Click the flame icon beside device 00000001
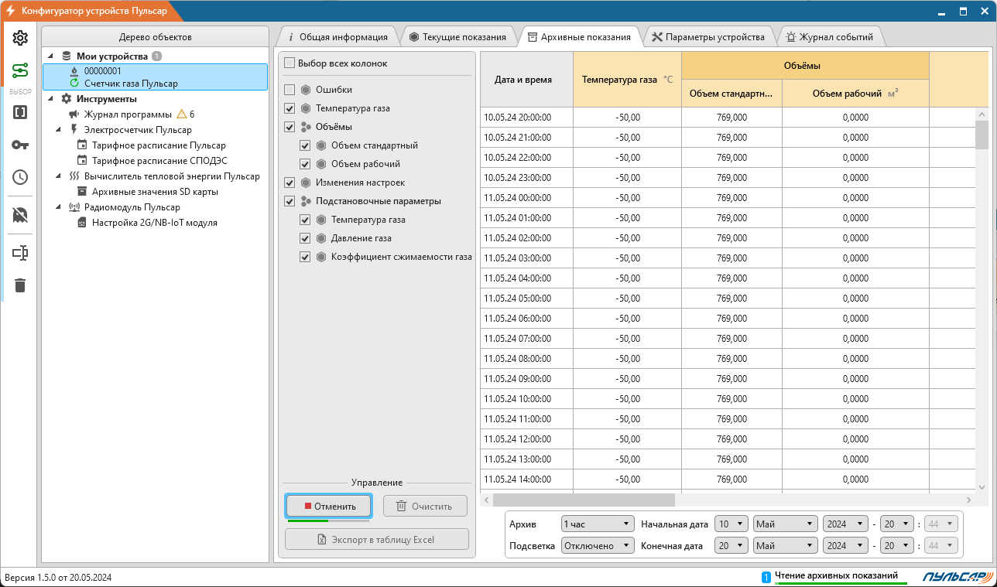The height and width of the screenshot is (587, 997). pos(74,71)
